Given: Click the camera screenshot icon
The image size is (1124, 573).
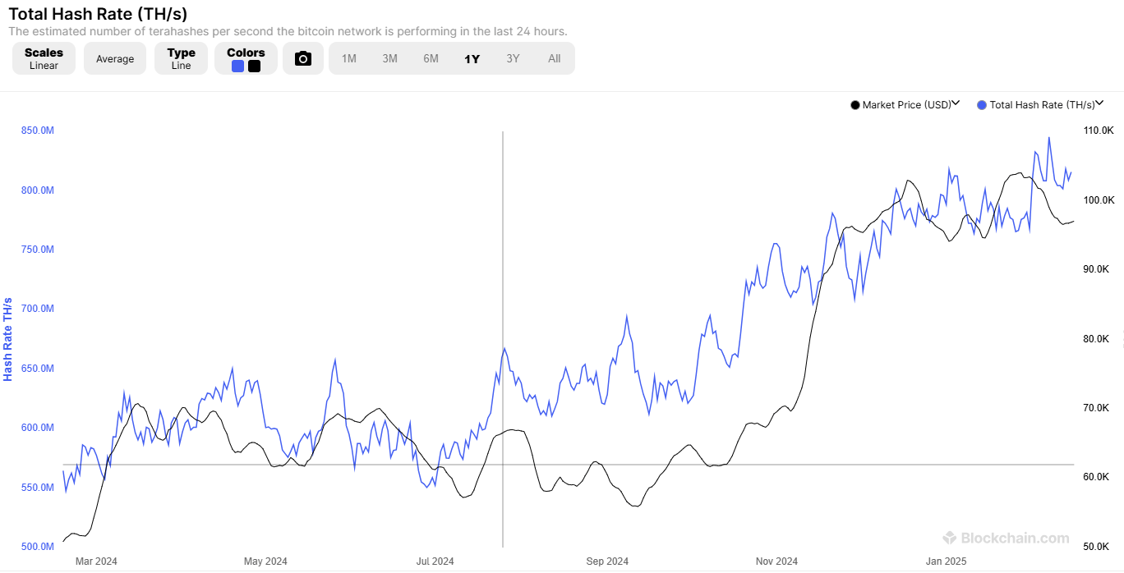Looking at the screenshot, I should pos(303,58).
